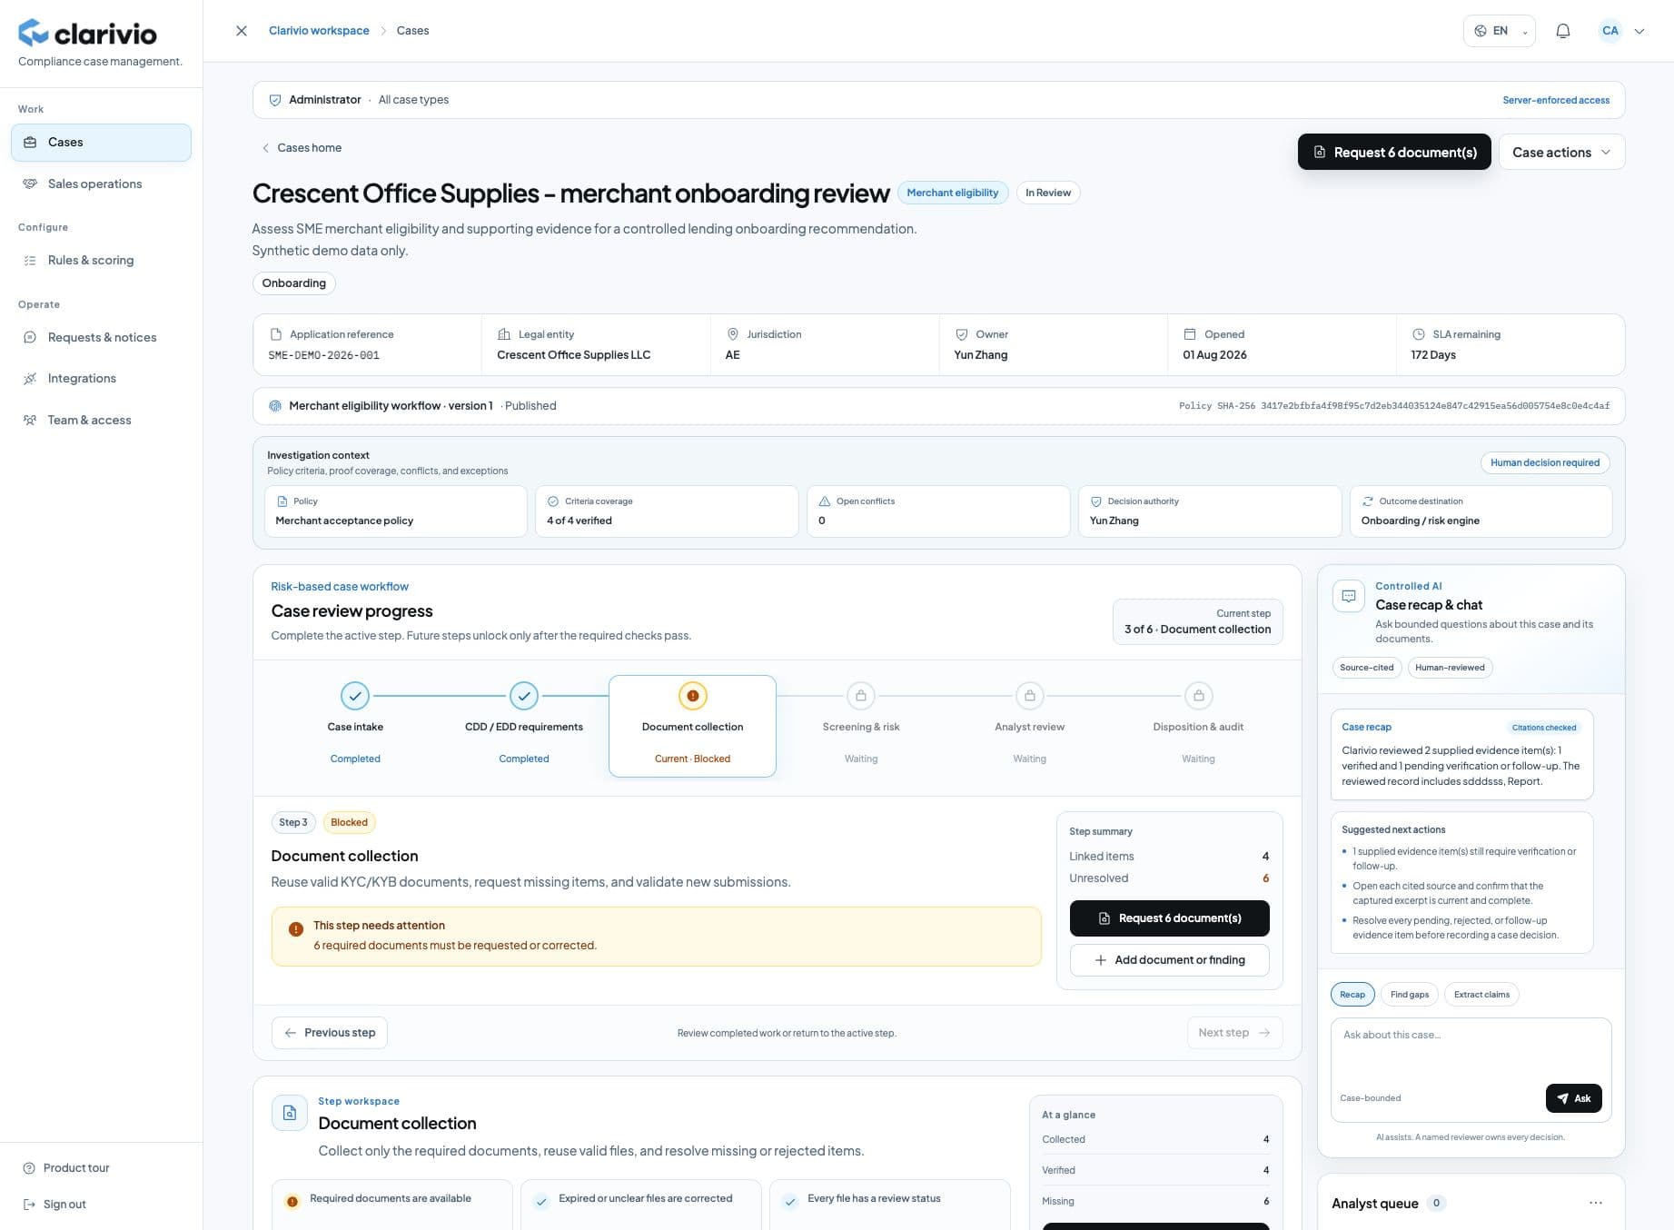Viewport: 1674px width, 1230px height.
Task: Open Case actions dropdown
Action: [1561, 152]
